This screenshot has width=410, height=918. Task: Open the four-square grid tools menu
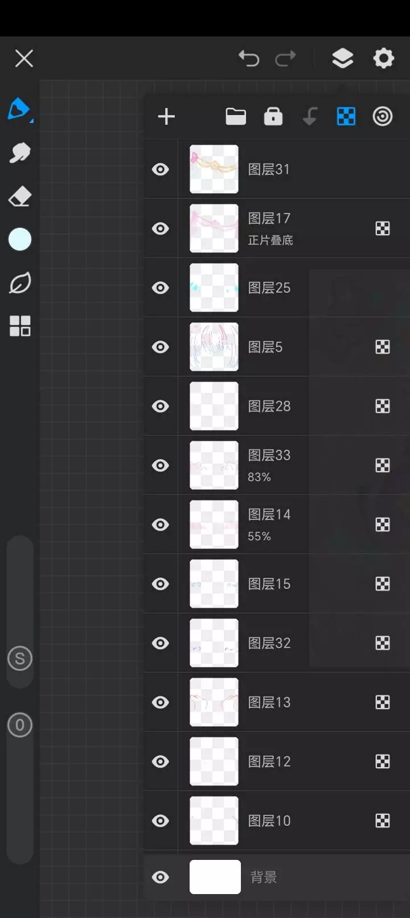pyautogui.click(x=20, y=326)
